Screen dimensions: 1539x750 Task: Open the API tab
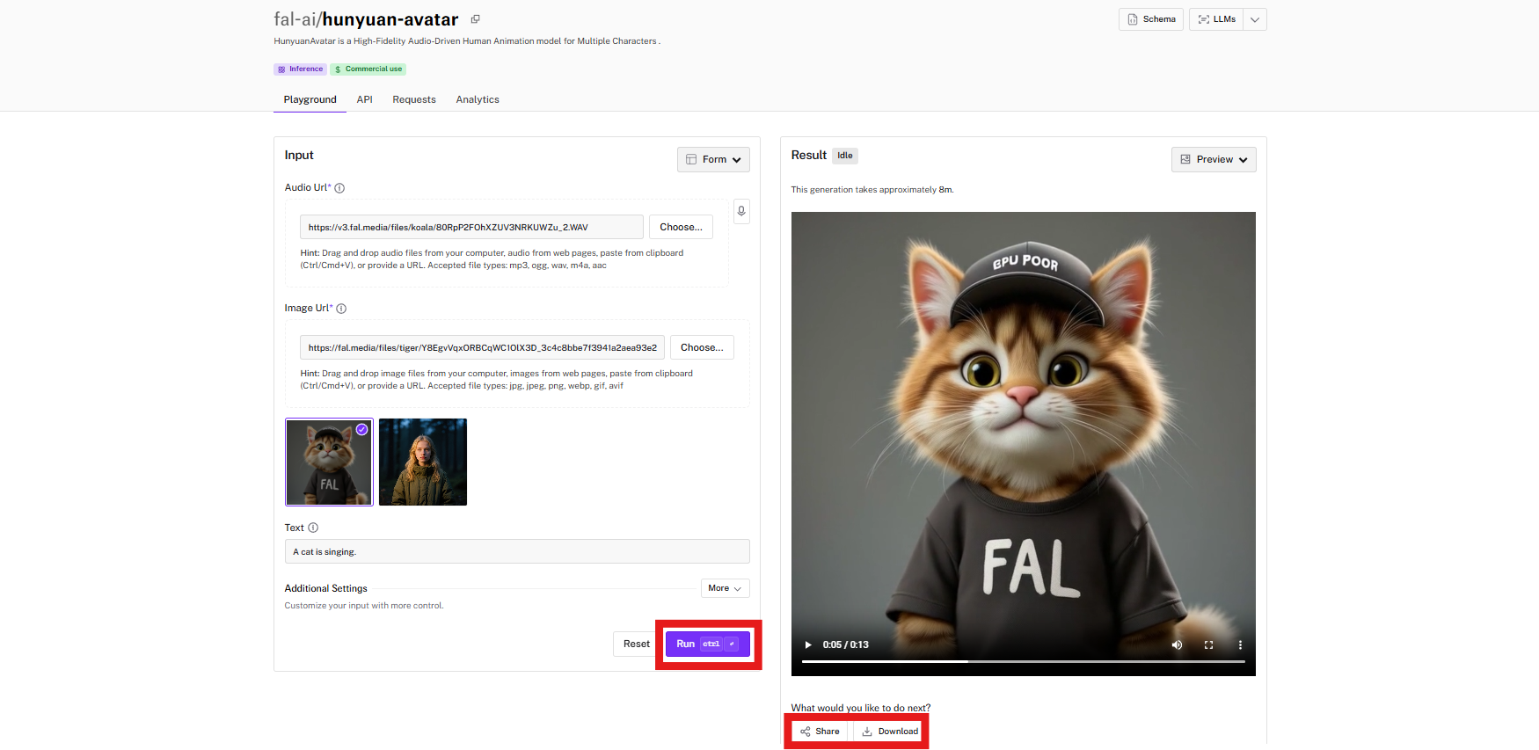click(x=365, y=99)
